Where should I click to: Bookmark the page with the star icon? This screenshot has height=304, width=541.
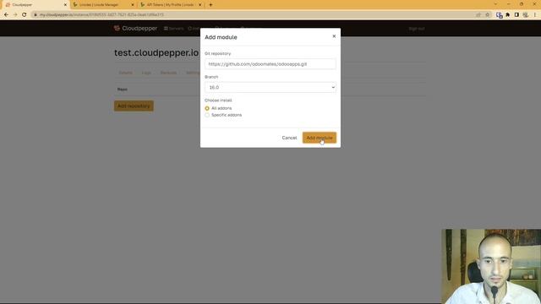pyautogui.click(x=487, y=15)
